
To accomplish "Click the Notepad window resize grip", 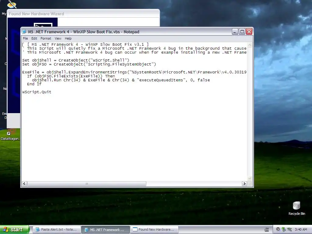I will click(x=250, y=184).
